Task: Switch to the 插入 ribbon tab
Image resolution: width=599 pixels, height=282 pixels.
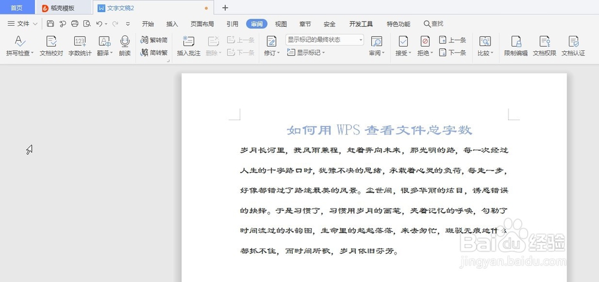Action: 173,24
